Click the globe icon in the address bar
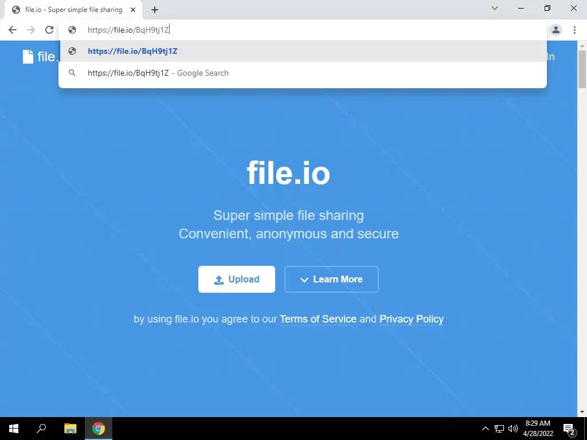The width and height of the screenshot is (587, 440). [72, 30]
